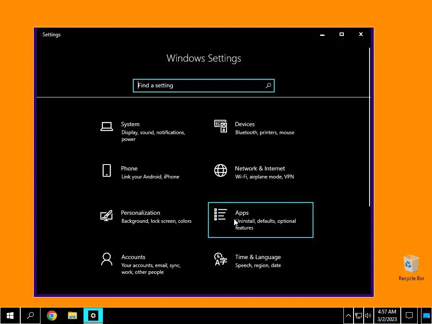This screenshot has width=432, height=324.
Task: Click the blue icon at taskbar's right end
Action: point(426,316)
